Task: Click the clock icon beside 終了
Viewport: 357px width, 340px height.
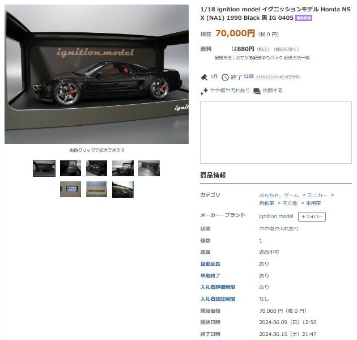Action: tap(225, 78)
